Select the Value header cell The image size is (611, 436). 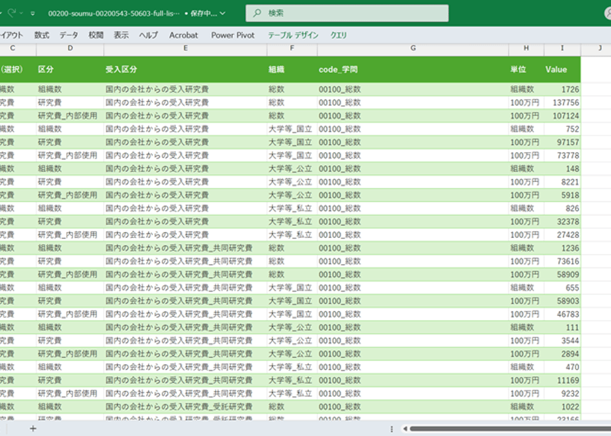point(562,69)
